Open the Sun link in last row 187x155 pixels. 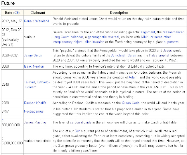(77, 131)
